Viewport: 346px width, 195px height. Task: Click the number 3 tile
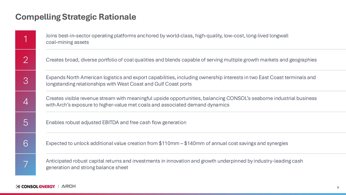pos(25,81)
